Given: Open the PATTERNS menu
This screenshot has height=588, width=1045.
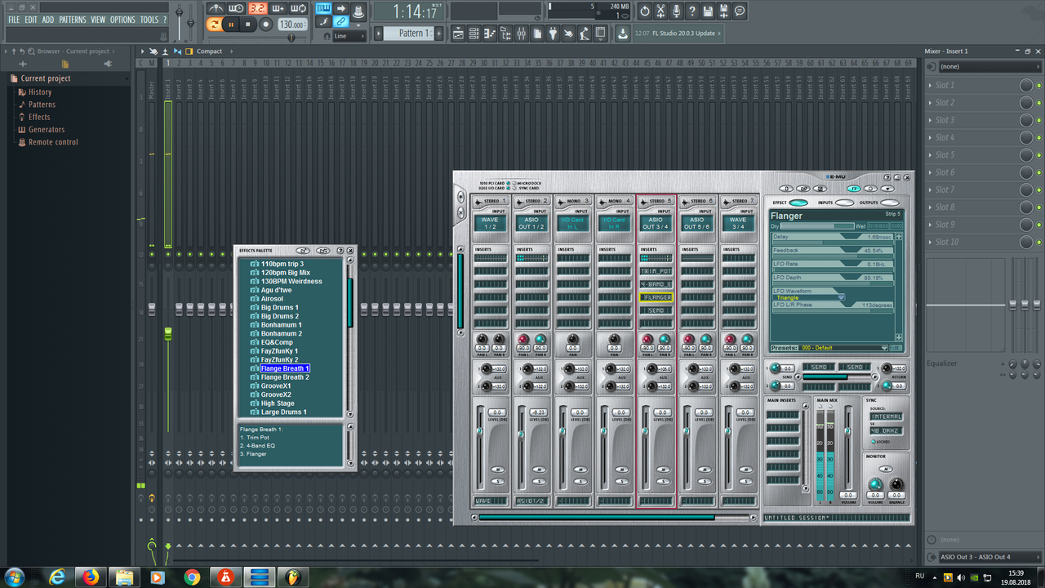Looking at the screenshot, I should (x=72, y=20).
